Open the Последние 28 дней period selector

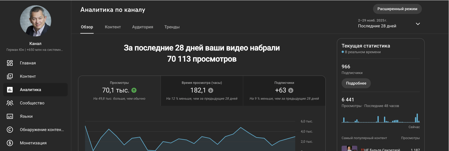[377, 26]
